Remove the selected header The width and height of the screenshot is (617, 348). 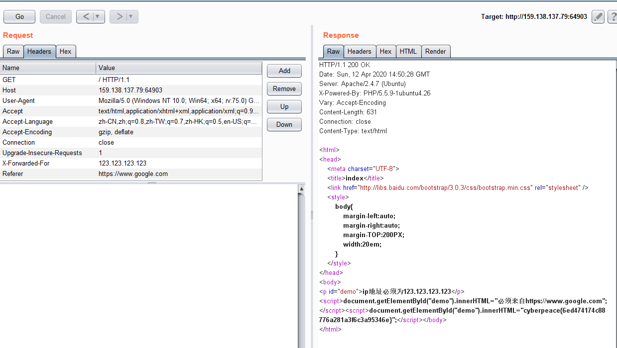[x=284, y=88]
